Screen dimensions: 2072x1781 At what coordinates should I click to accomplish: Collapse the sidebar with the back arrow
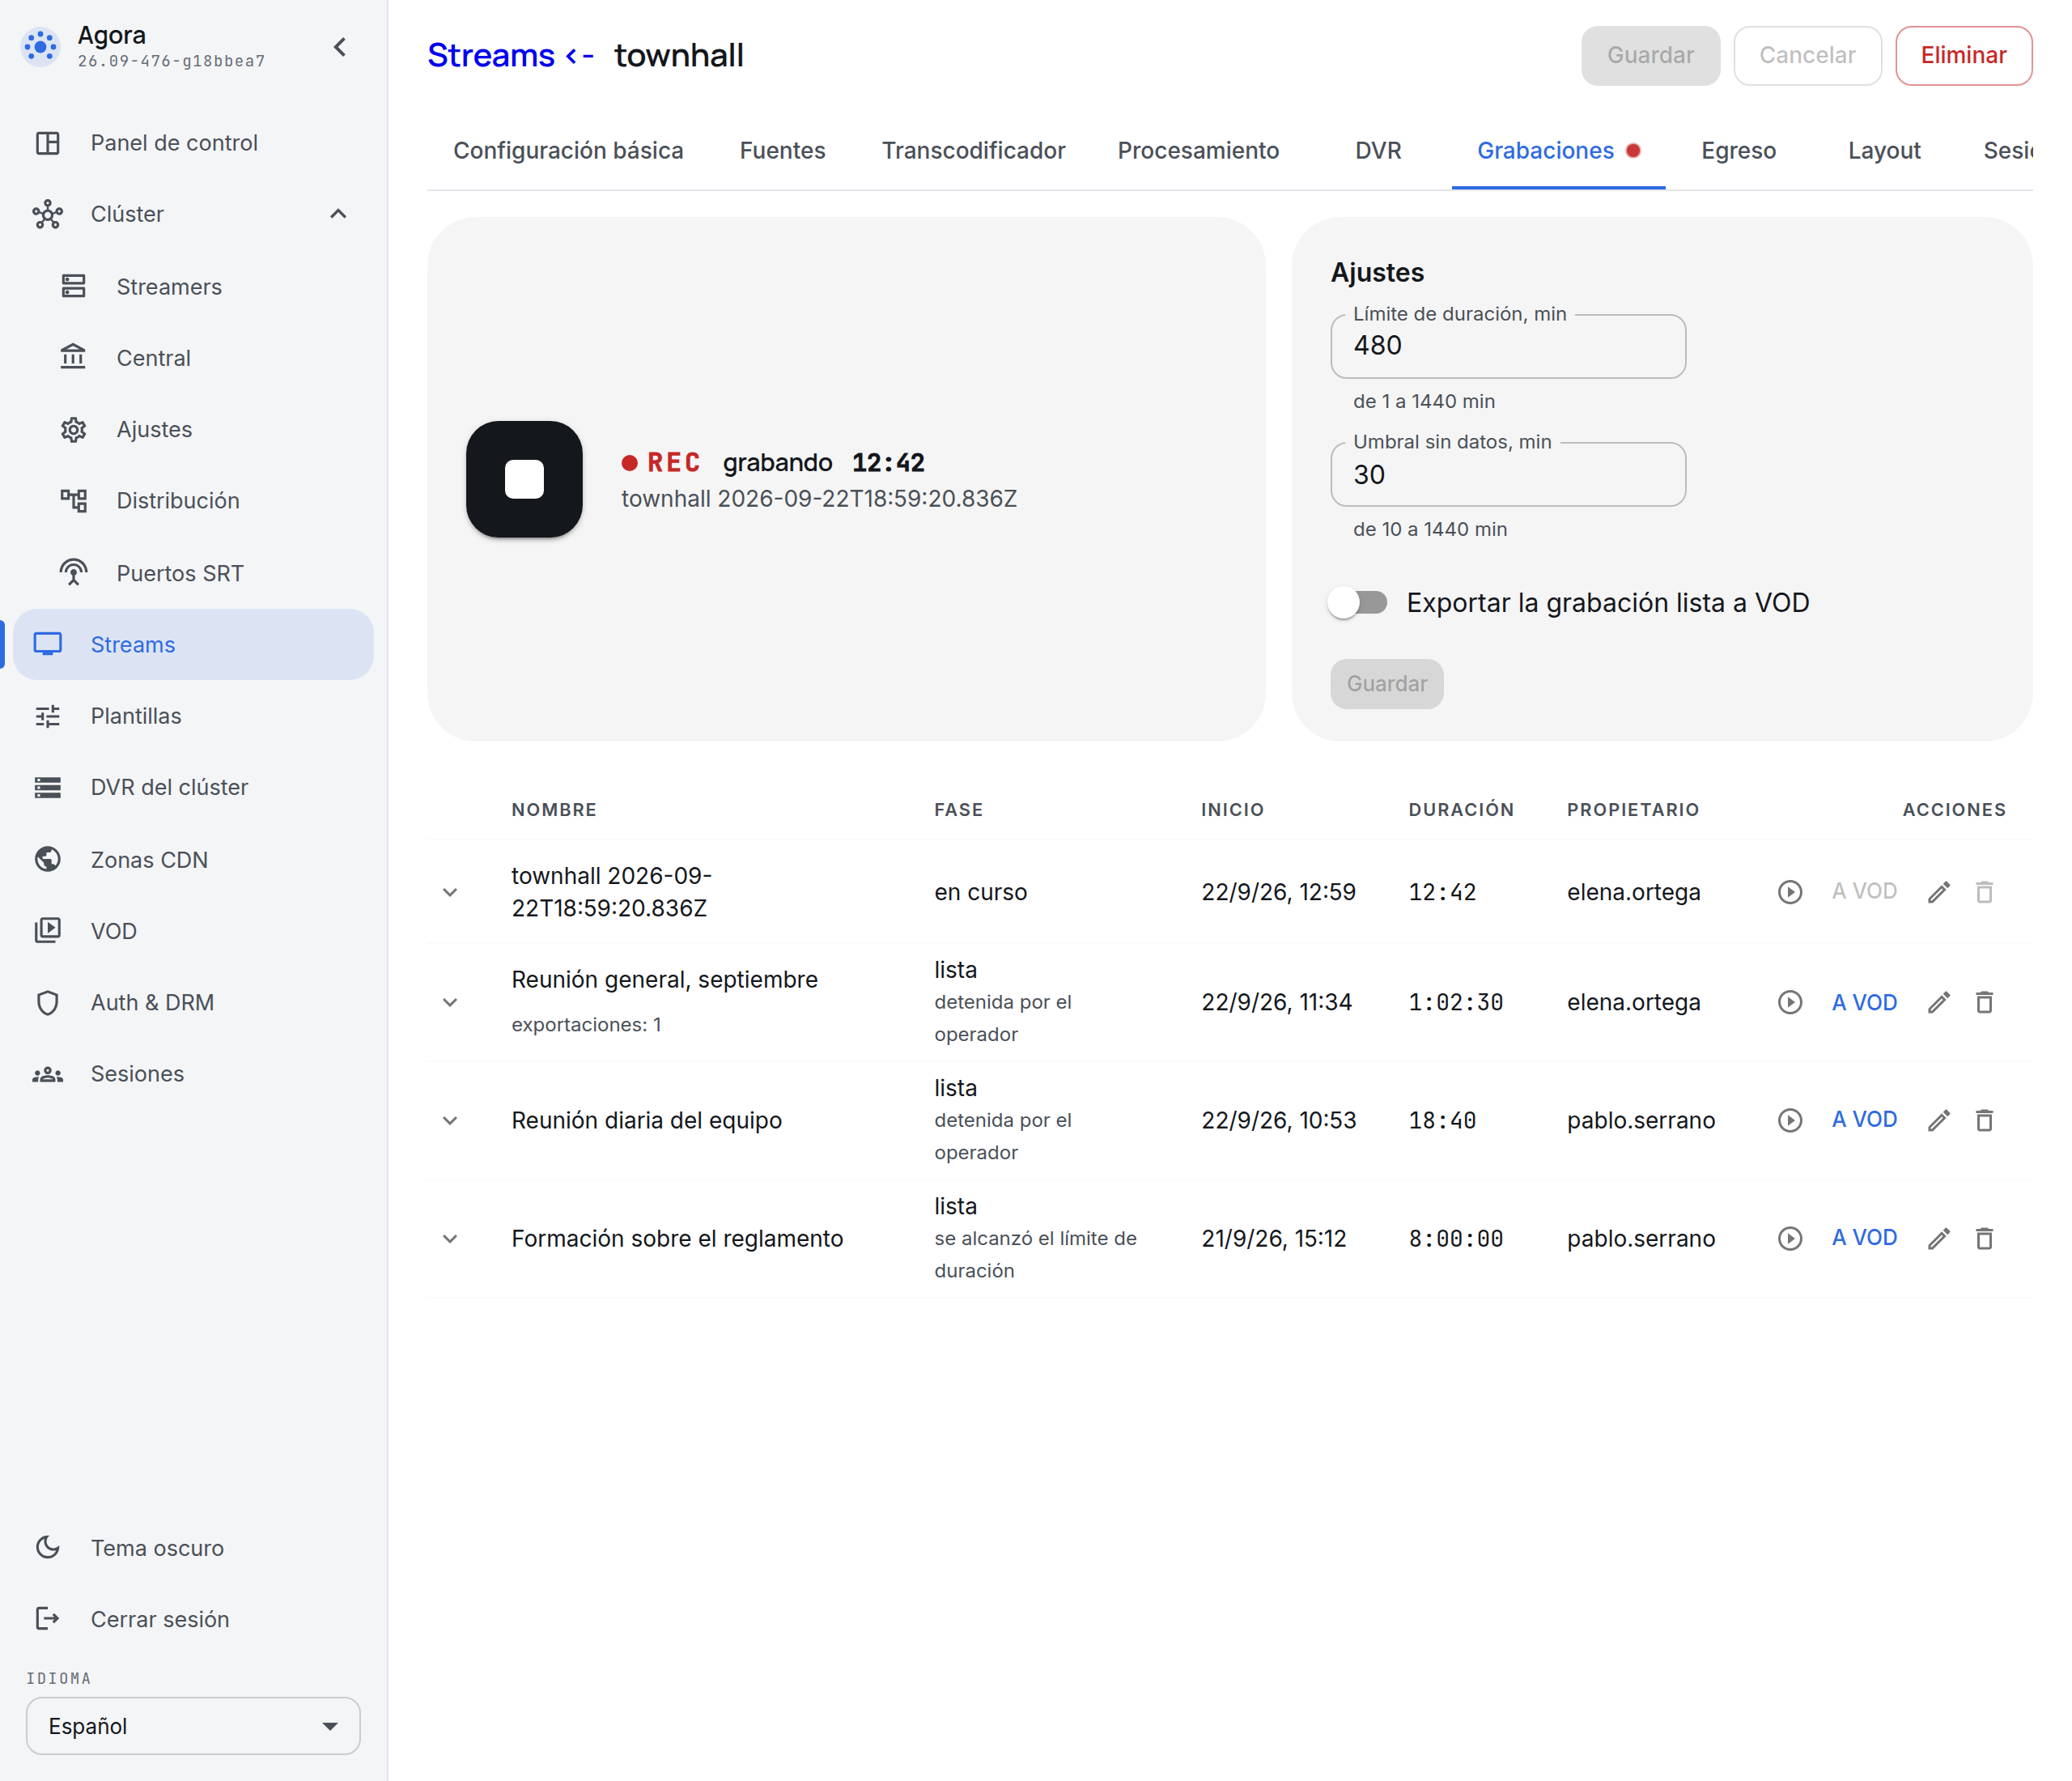340,47
